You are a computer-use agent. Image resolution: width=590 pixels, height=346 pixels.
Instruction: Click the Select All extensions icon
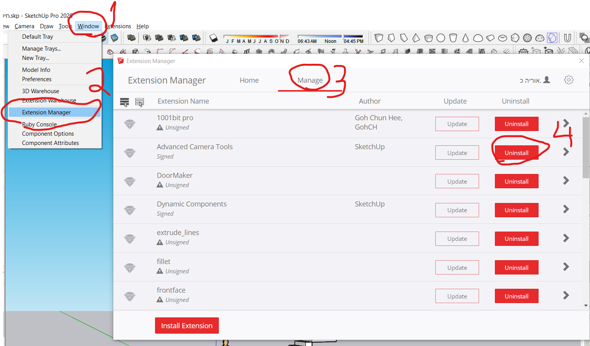(124, 102)
